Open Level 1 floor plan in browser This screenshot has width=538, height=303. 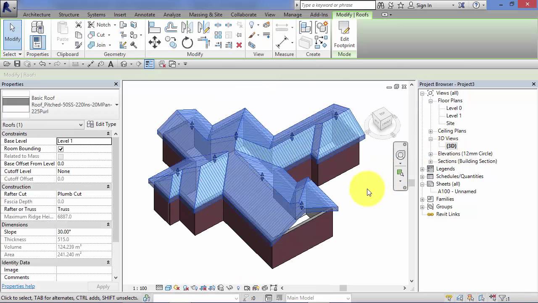pos(454,116)
